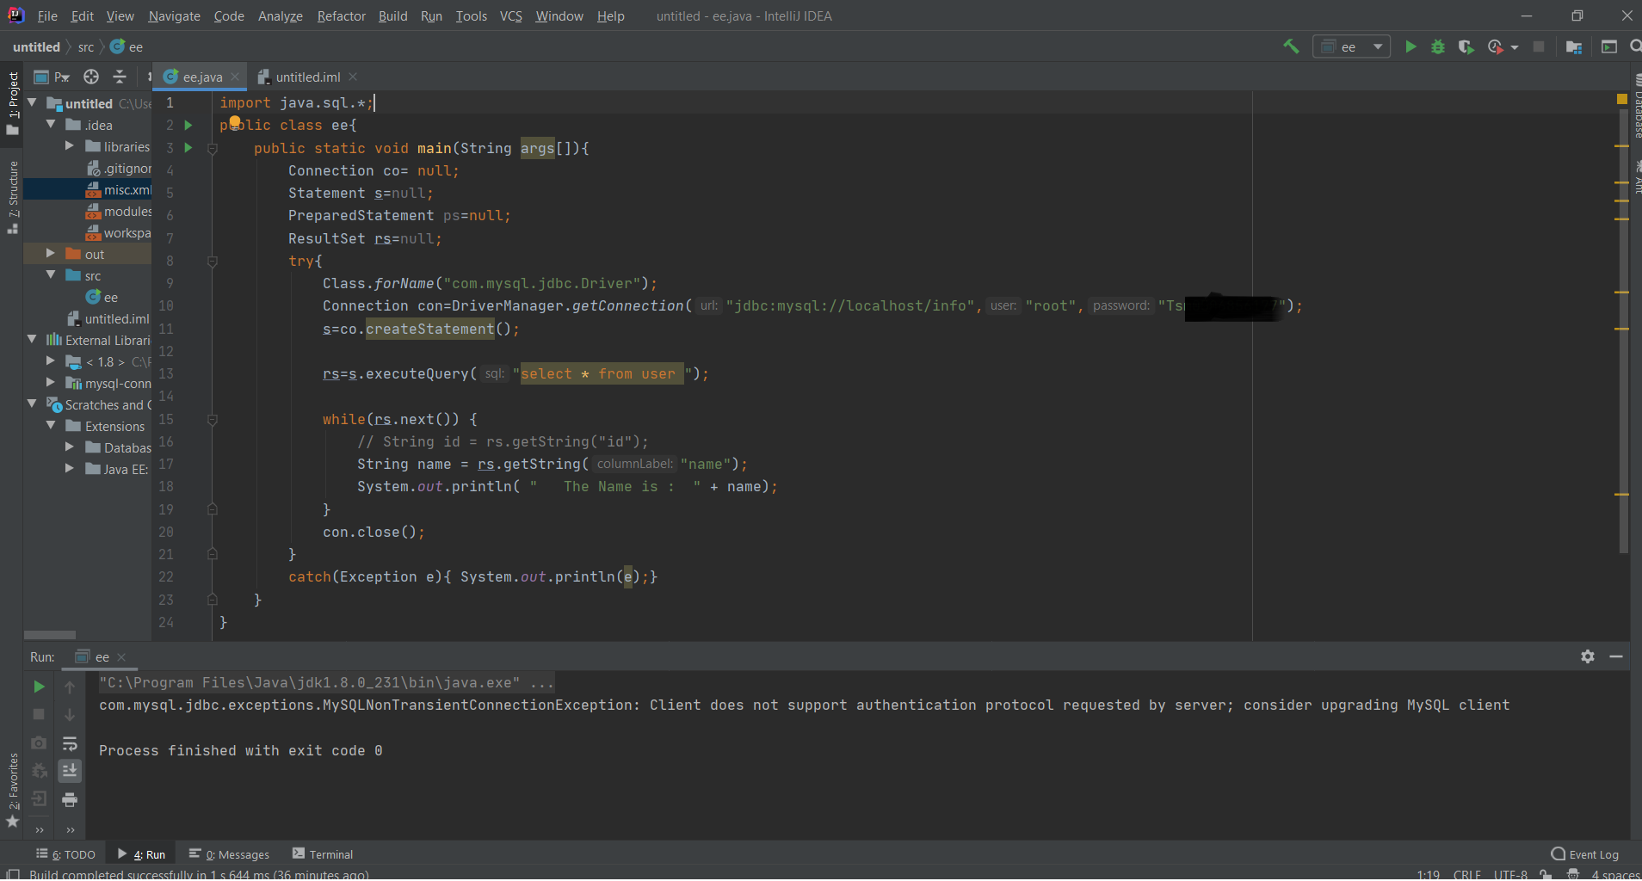Hide the Run panel with minus icon
This screenshot has height=881, width=1642.
[x=1616, y=656]
